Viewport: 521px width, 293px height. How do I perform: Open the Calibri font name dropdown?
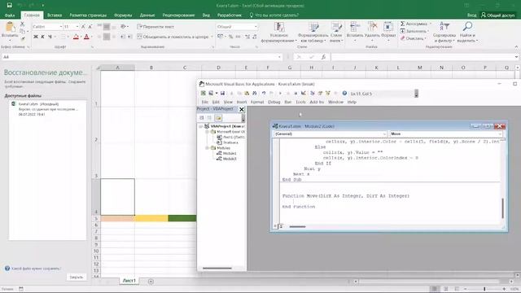61,27
